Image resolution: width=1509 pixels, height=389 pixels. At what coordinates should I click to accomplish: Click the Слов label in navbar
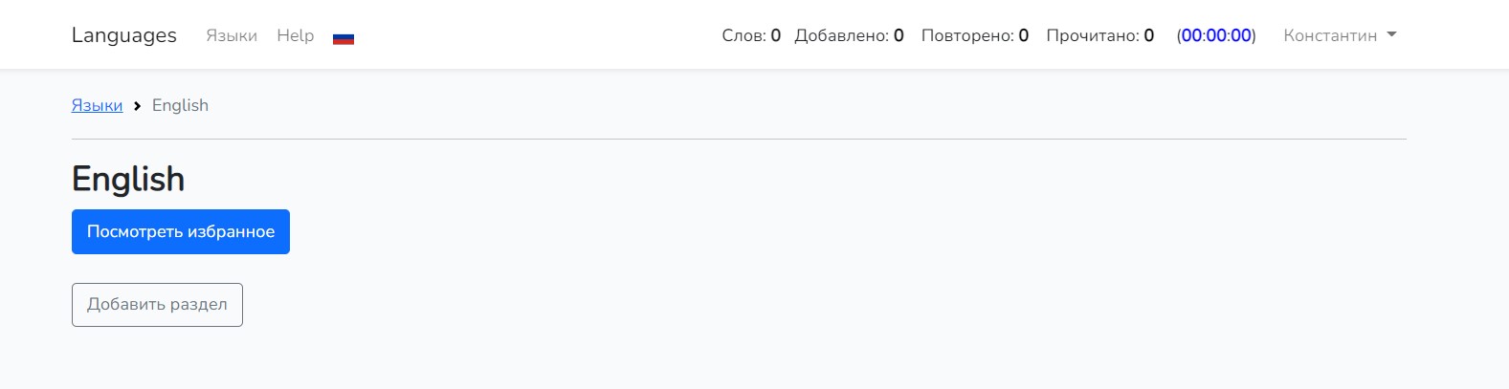pos(743,35)
